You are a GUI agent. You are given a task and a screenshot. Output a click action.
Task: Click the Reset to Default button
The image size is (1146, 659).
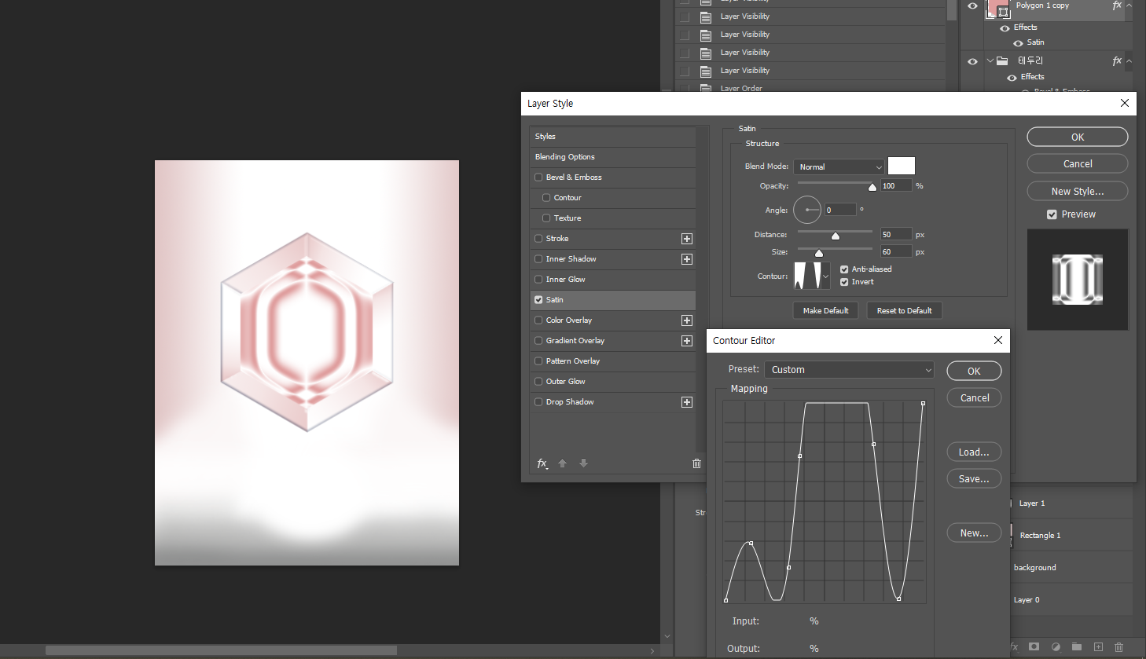point(904,310)
